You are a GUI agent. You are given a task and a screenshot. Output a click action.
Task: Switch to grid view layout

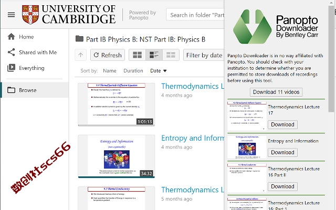[x=137, y=55]
